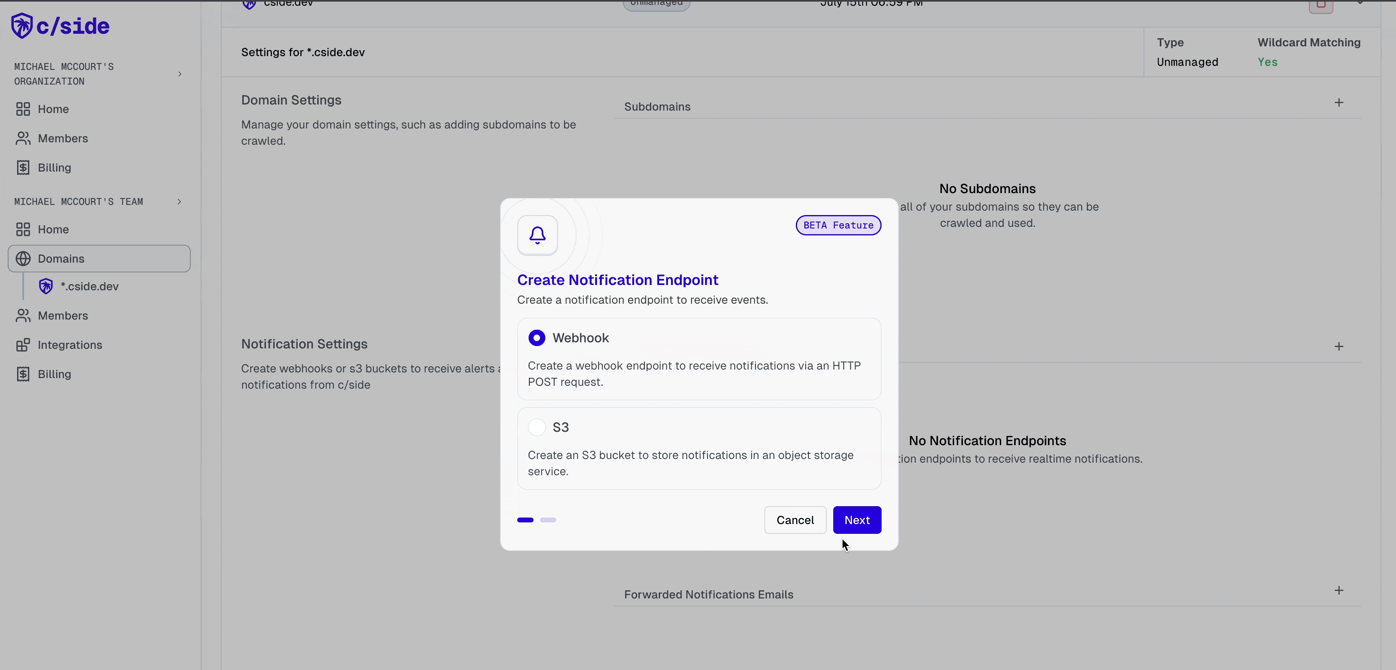Screen dimensions: 1396x670
Task: Expand Michael McCourt's Organization
Action: tap(181, 74)
